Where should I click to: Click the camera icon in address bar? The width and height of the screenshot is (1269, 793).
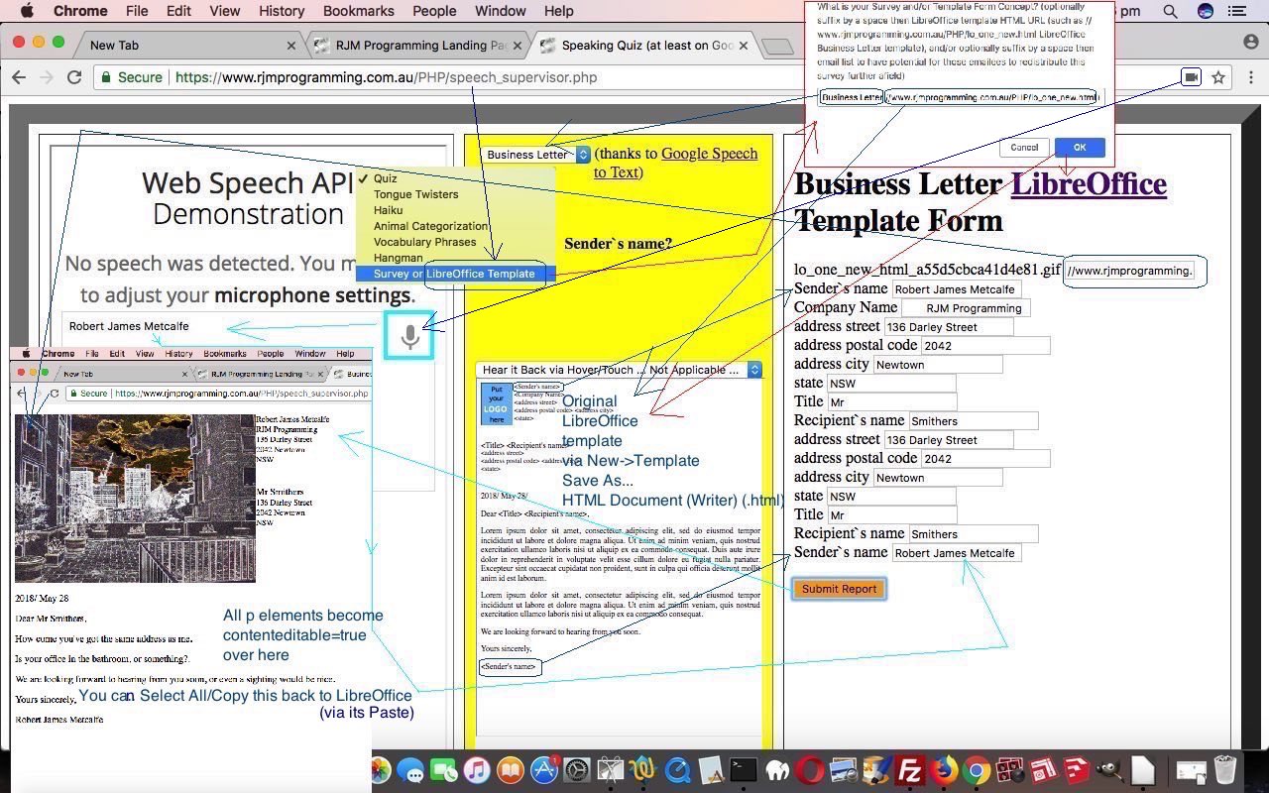pos(1191,77)
